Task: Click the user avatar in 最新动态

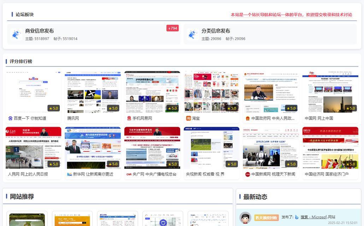Action: coord(245,218)
